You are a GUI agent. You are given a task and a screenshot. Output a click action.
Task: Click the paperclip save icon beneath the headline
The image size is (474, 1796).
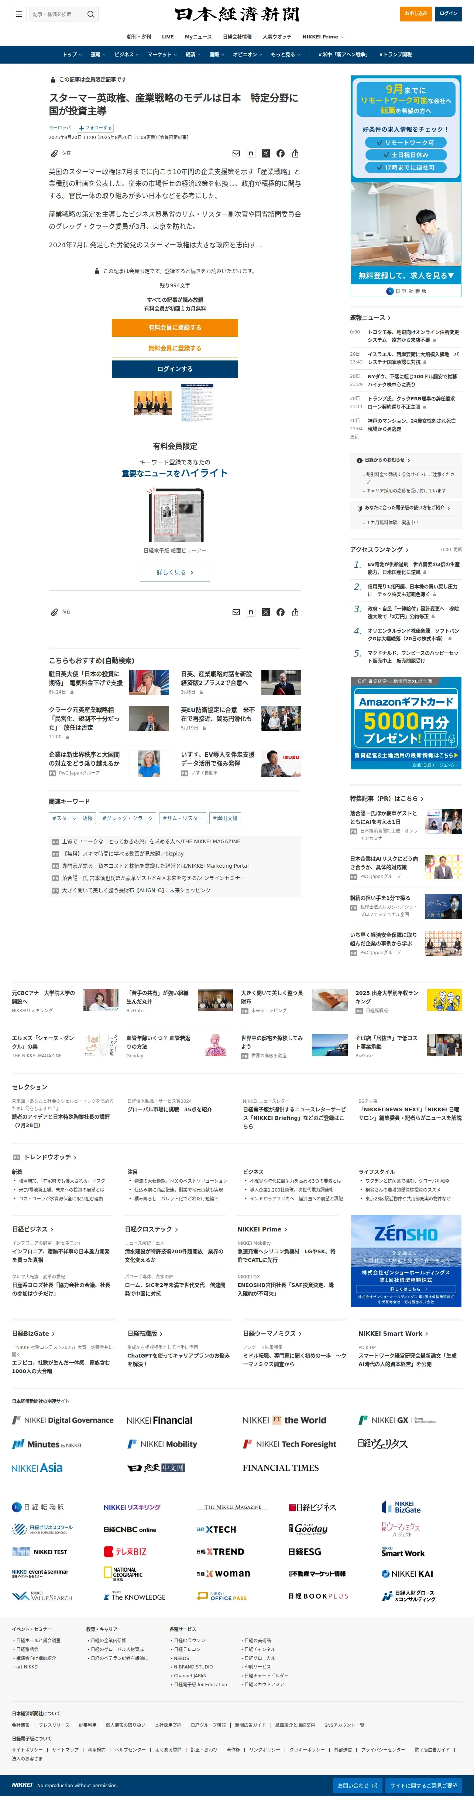[x=54, y=153]
